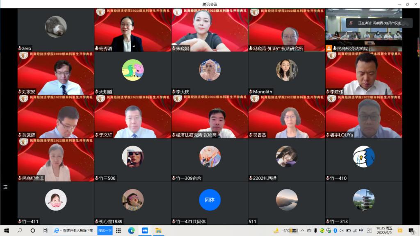
Task: Open the list icon on left edge
Action: pyautogui.click(x=5, y=187)
